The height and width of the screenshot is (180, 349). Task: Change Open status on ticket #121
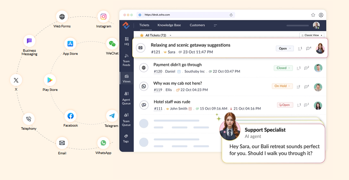pos(285,49)
